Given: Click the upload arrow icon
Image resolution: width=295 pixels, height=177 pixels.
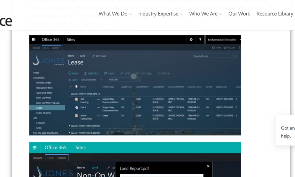Looking at the screenshot, I should pyautogui.click(x=85, y=73).
